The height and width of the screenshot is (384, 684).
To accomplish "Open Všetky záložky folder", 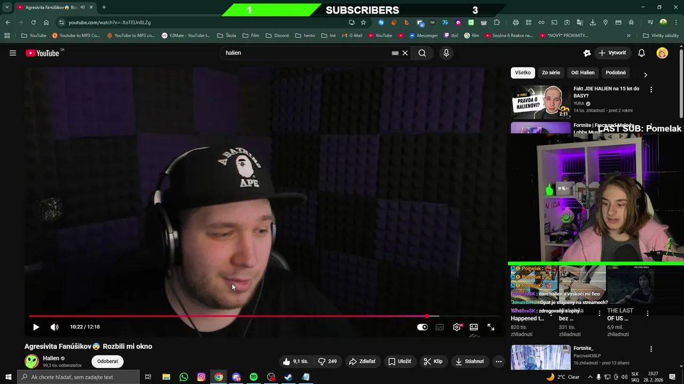I will pos(660,36).
